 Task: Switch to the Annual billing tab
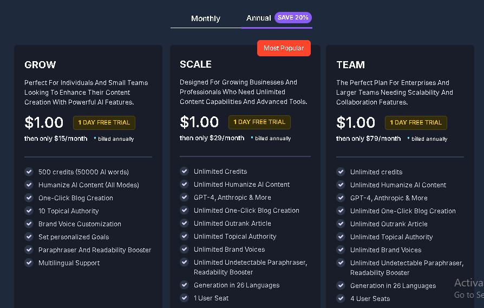pos(258,18)
